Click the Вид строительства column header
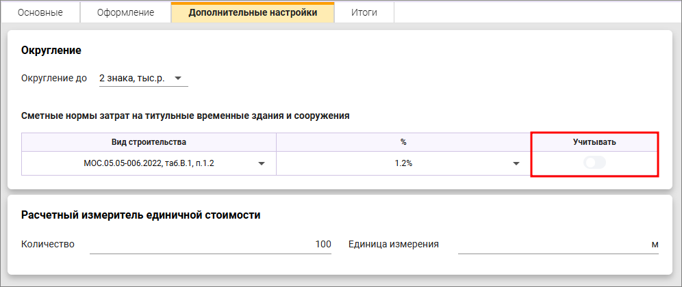This screenshot has height=287, width=682. (x=149, y=141)
